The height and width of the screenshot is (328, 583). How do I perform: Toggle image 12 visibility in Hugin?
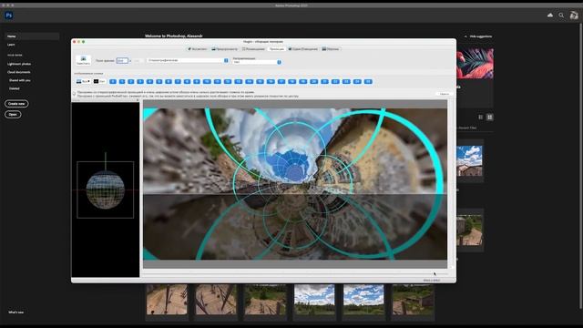pyautogui.click(x=228, y=81)
